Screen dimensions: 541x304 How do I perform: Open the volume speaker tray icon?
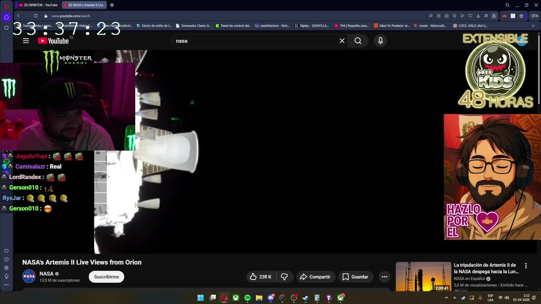click(x=507, y=298)
